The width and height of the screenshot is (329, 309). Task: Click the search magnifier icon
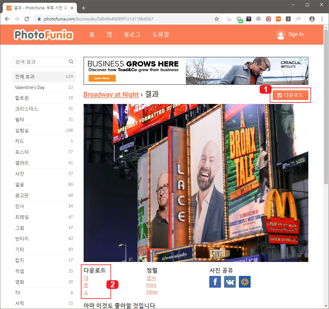(71, 62)
